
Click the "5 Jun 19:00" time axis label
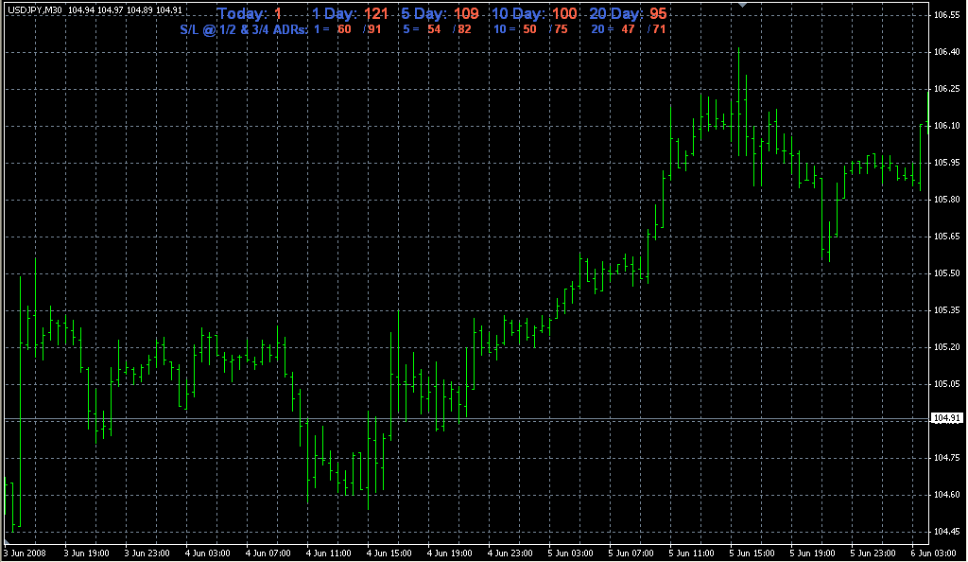[x=812, y=553]
